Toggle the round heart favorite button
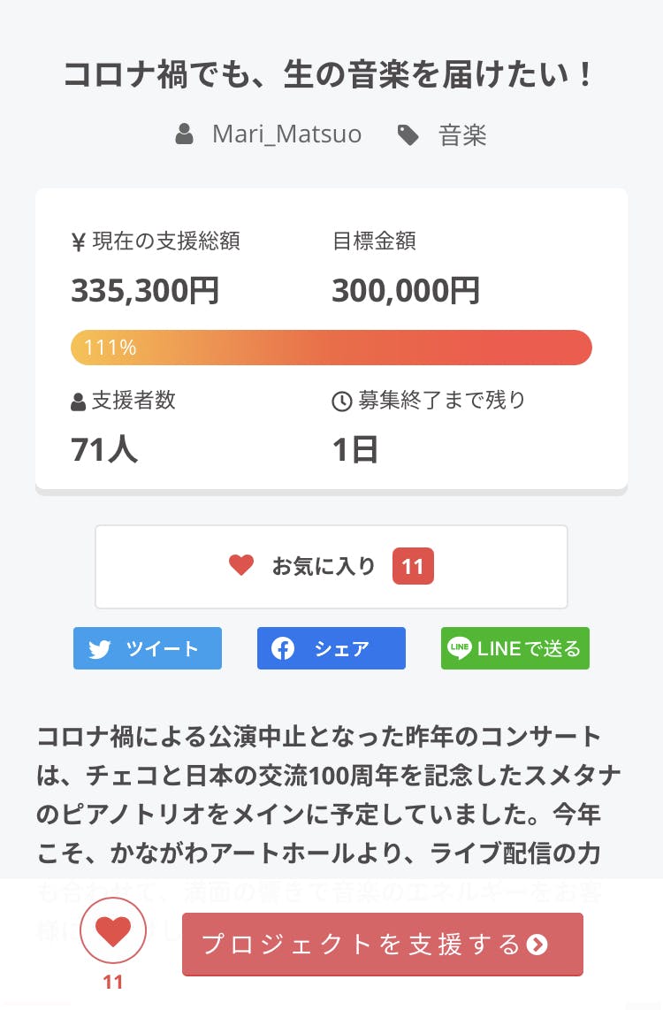The image size is (663, 1010). pyautogui.click(x=113, y=930)
